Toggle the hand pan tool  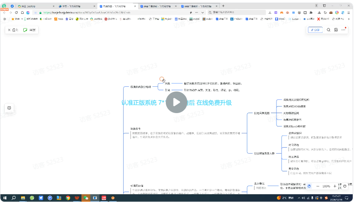[309, 186]
